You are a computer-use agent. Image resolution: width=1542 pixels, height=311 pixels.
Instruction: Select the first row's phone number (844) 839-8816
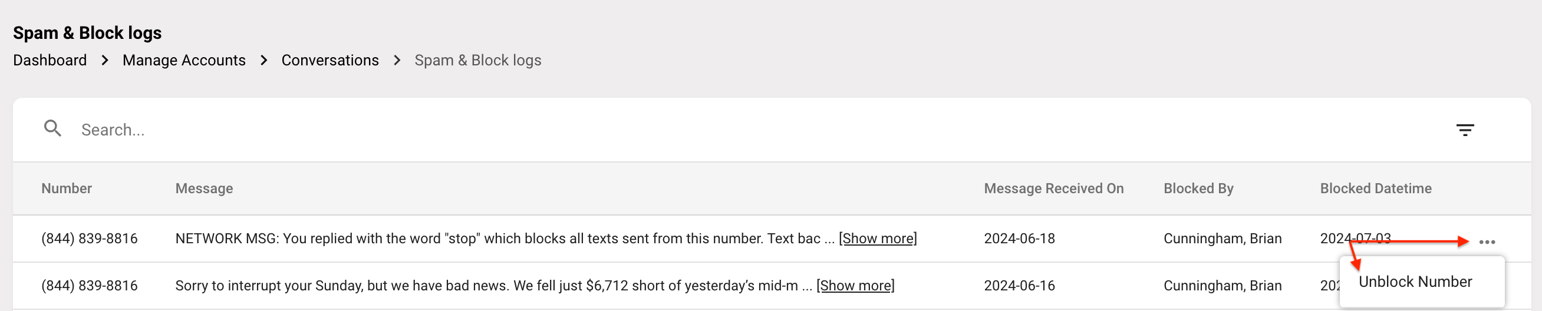click(x=89, y=239)
